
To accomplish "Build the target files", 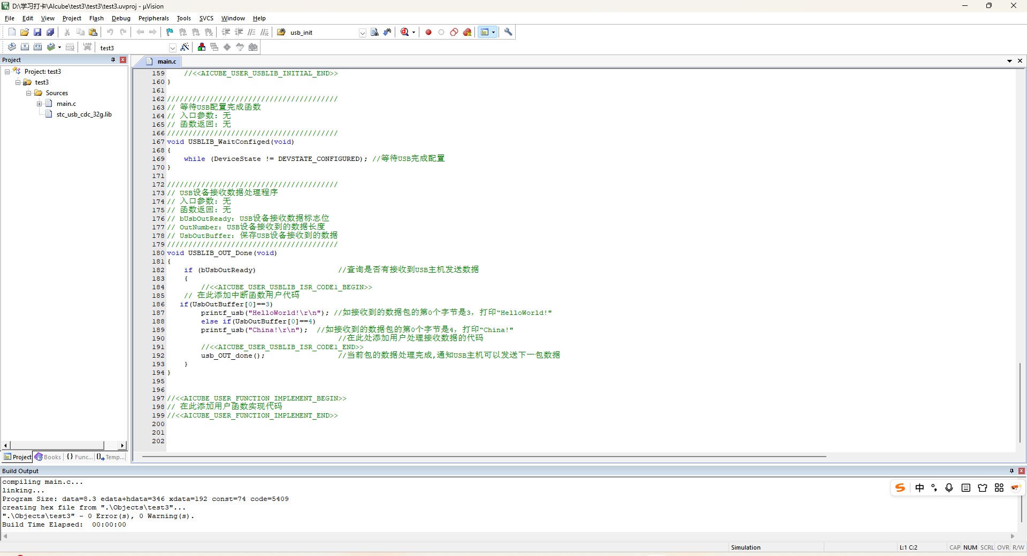I will [25, 47].
